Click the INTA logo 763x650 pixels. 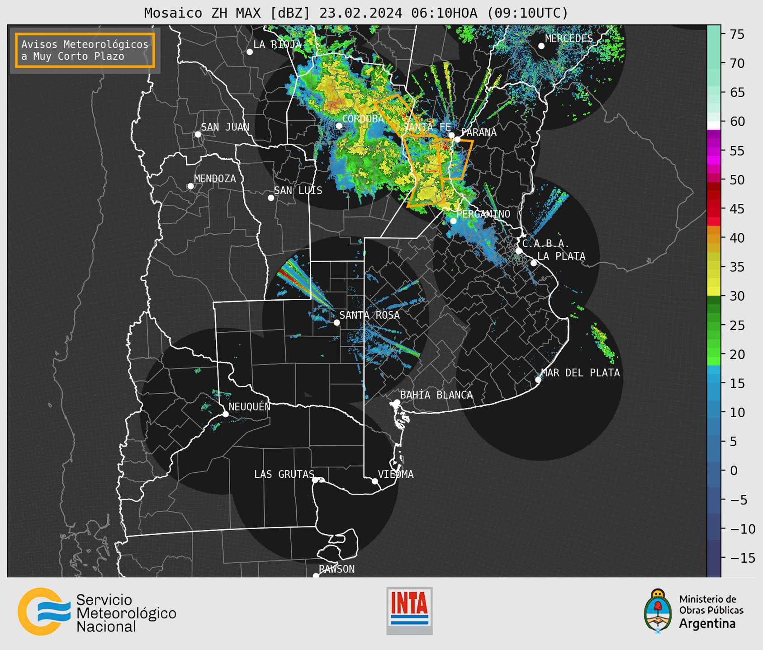click(x=409, y=611)
